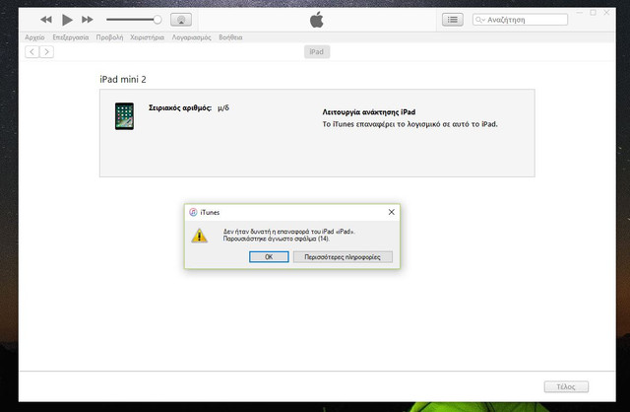The height and width of the screenshot is (412, 630).
Task: Go forward with the right arrow
Action: (x=46, y=52)
